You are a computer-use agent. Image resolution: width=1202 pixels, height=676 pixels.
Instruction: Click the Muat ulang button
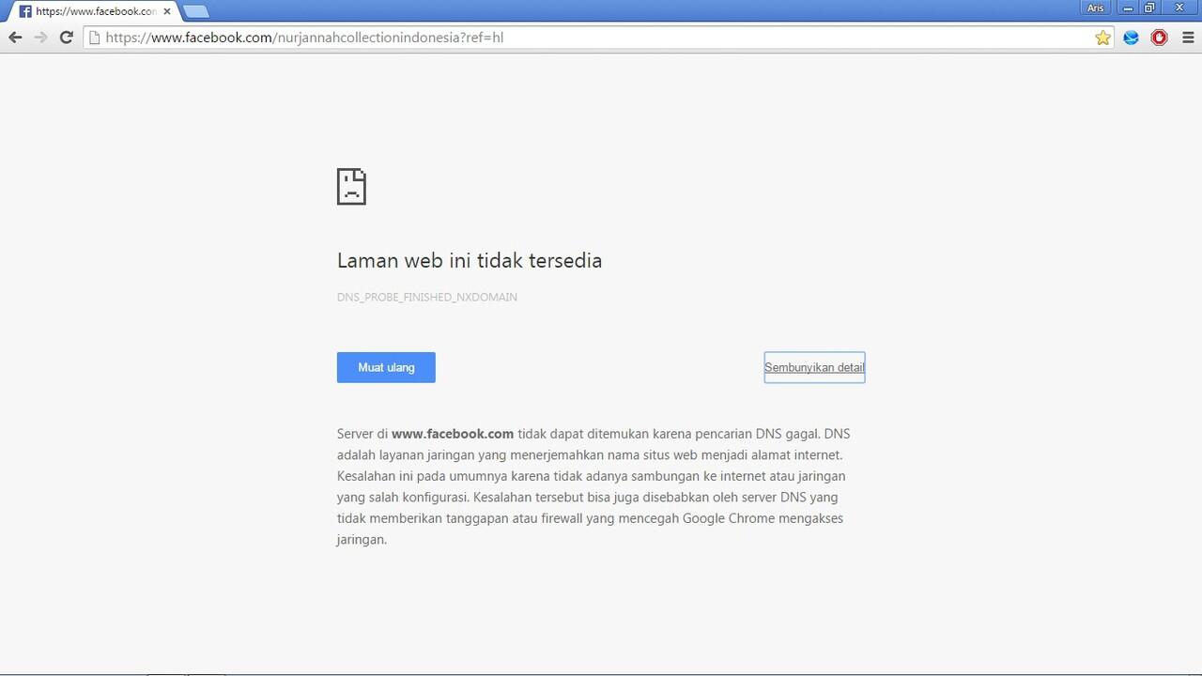pos(386,367)
